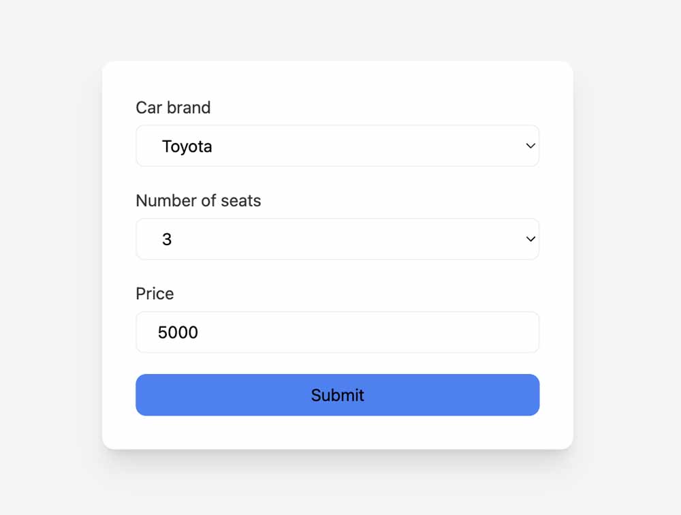Select the Toyota text in the brand selector
Viewport: 681px width, 515px height.
pyautogui.click(x=187, y=146)
